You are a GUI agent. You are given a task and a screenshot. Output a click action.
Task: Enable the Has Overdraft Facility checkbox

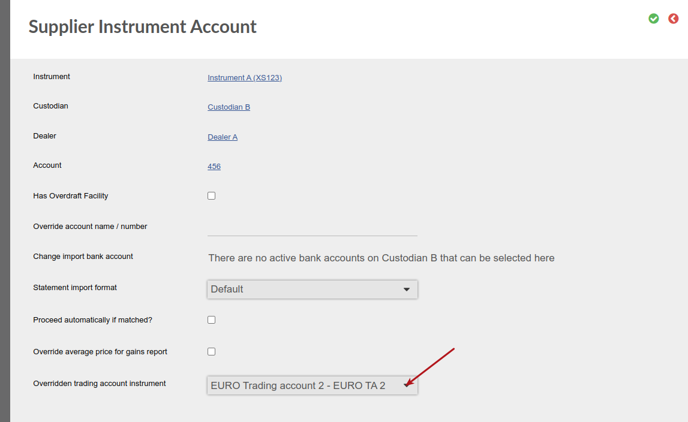(212, 195)
